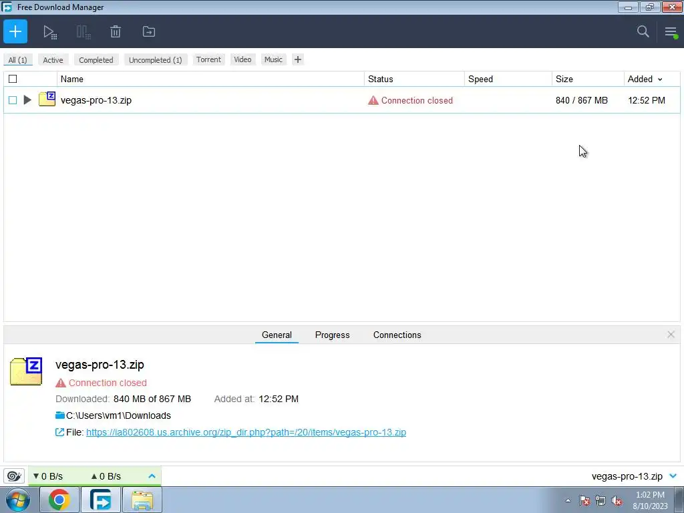The width and height of the screenshot is (684, 513).
Task: Tick the select-all header checkbox
Action: point(13,79)
